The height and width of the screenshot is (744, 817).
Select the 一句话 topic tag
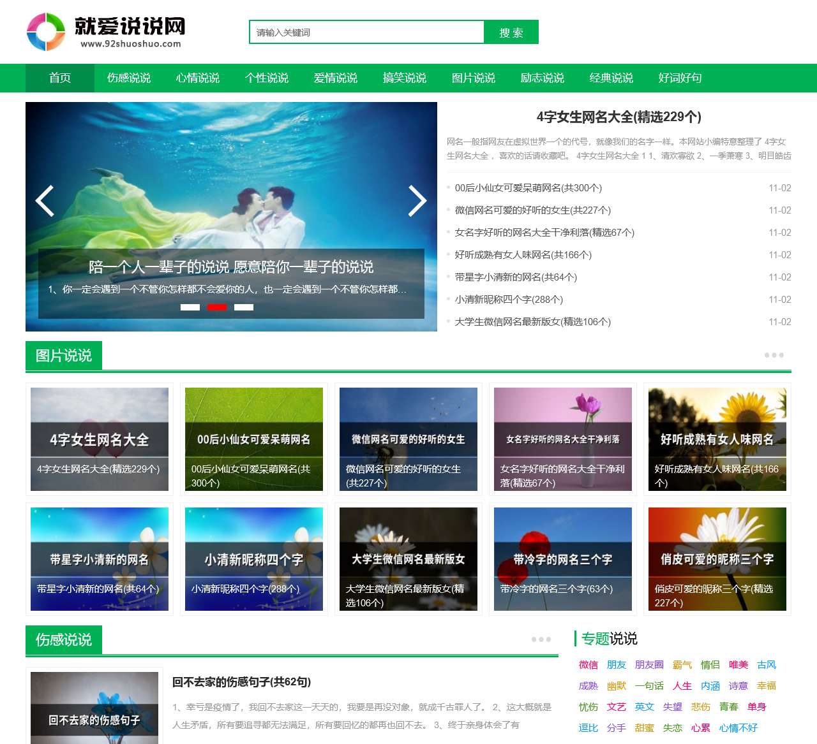pos(649,686)
